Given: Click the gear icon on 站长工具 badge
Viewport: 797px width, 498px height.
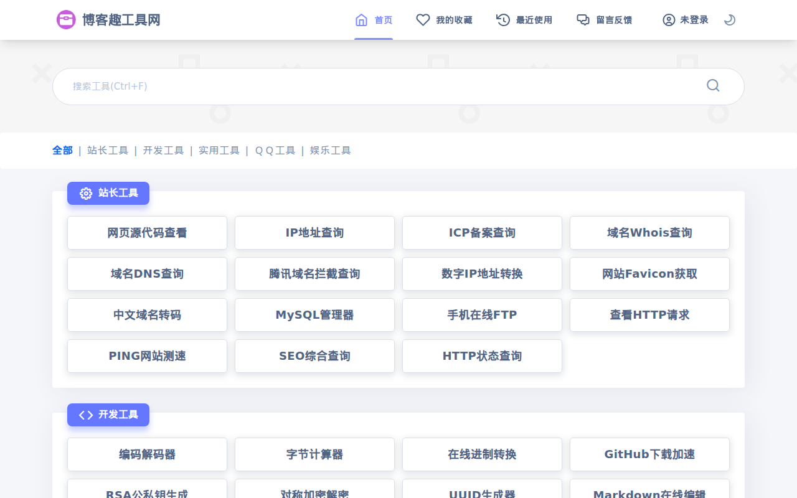Looking at the screenshot, I should (x=85, y=193).
